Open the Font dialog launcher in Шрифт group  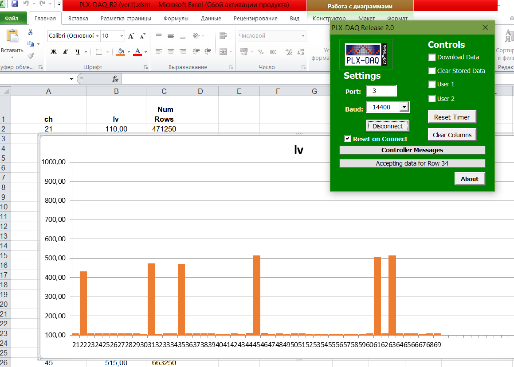pos(145,67)
